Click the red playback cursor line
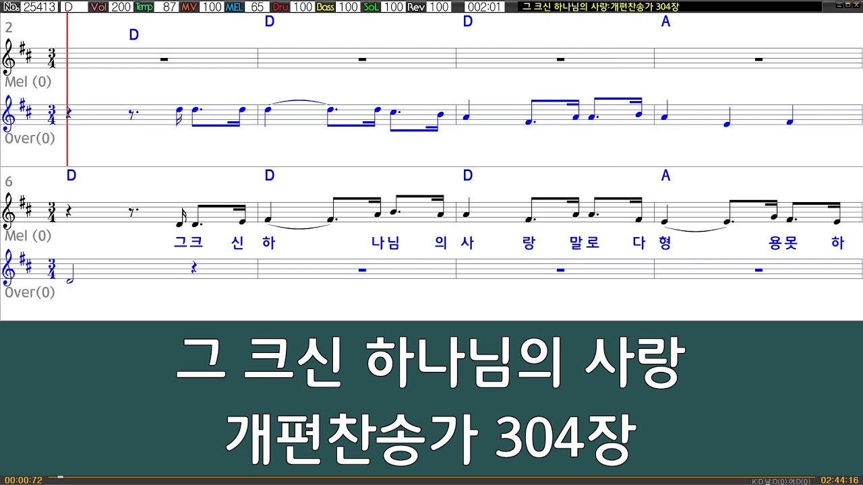Image resolution: width=863 pixels, height=485 pixels. (x=67, y=90)
